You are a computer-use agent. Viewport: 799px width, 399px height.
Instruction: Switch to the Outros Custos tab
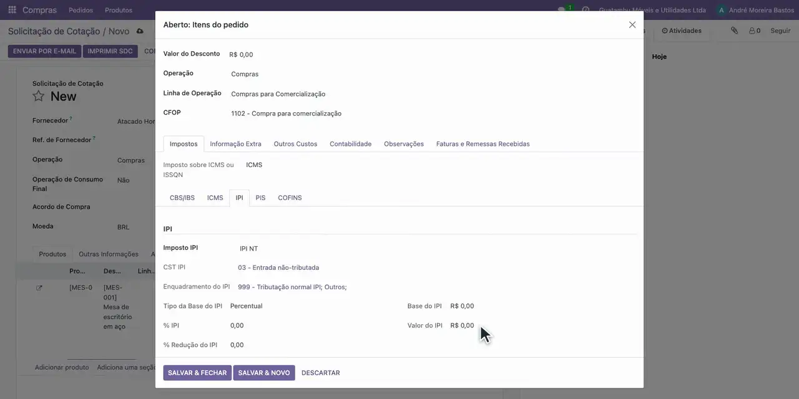[295, 144]
